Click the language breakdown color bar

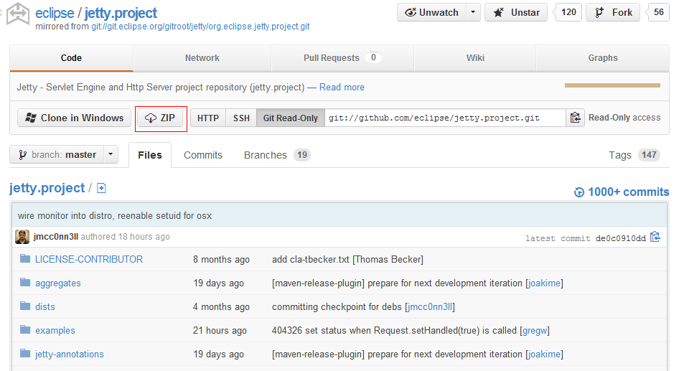click(x=612, y=85)
